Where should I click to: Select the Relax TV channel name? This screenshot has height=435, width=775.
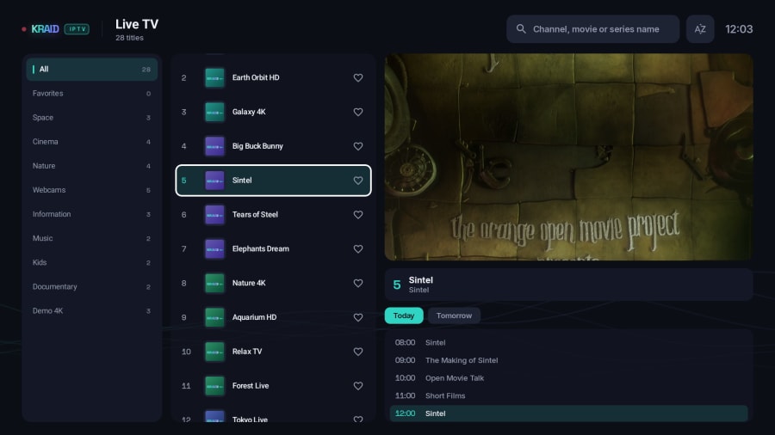[247, 352]
